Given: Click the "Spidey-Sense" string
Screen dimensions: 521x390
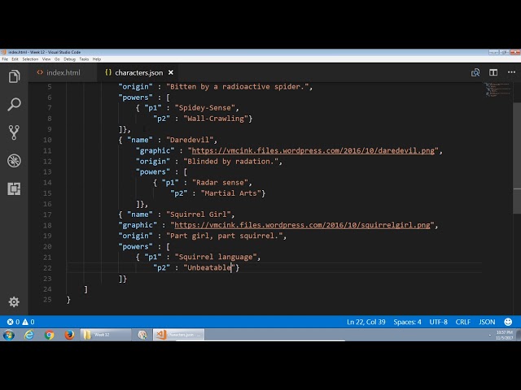Looking at the screenshot, I should pyautogui.click(x=204, y=108).
